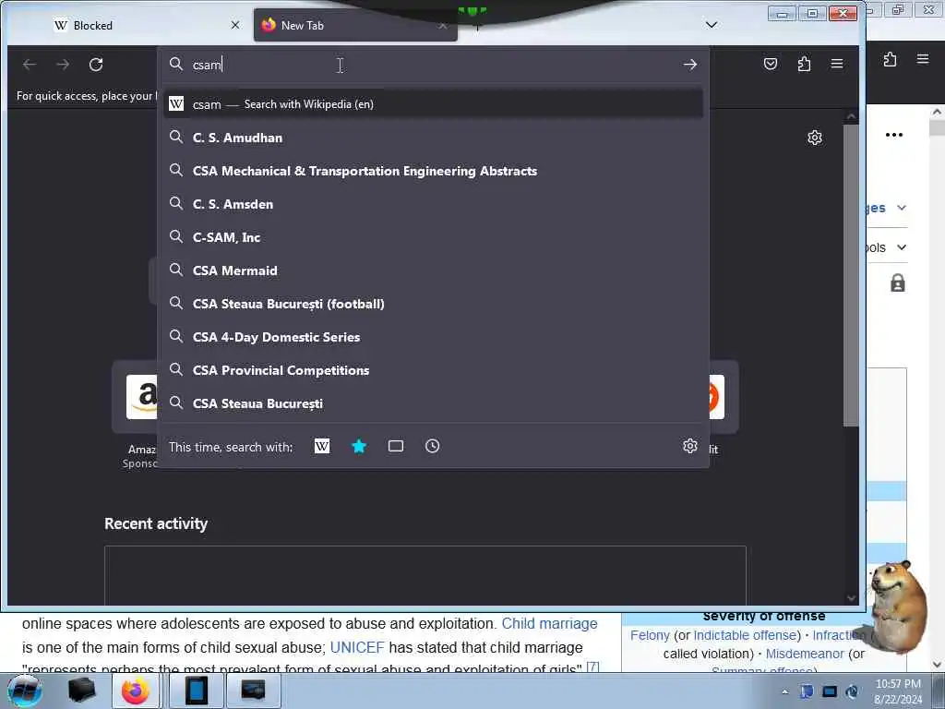This screenshot has height=709, width=945.
Task: Open search settings gear in the dropdown
Action: (x=690, y=446)
